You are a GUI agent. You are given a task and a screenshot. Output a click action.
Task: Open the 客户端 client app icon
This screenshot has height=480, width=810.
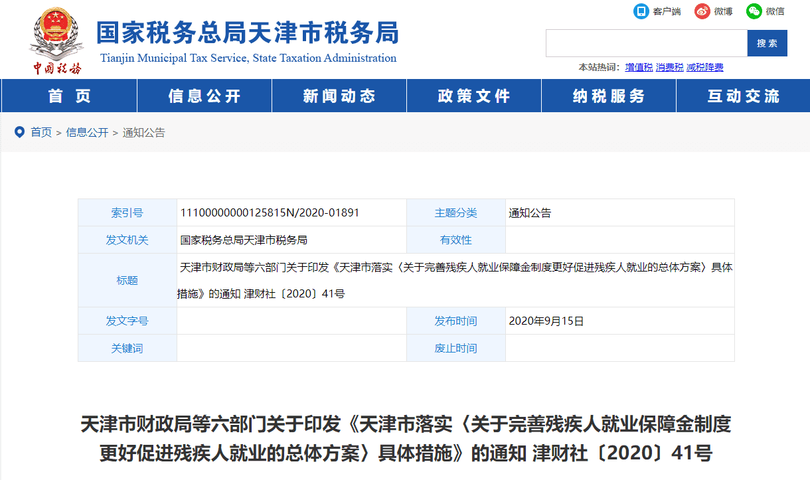click(x=641, y=11)
